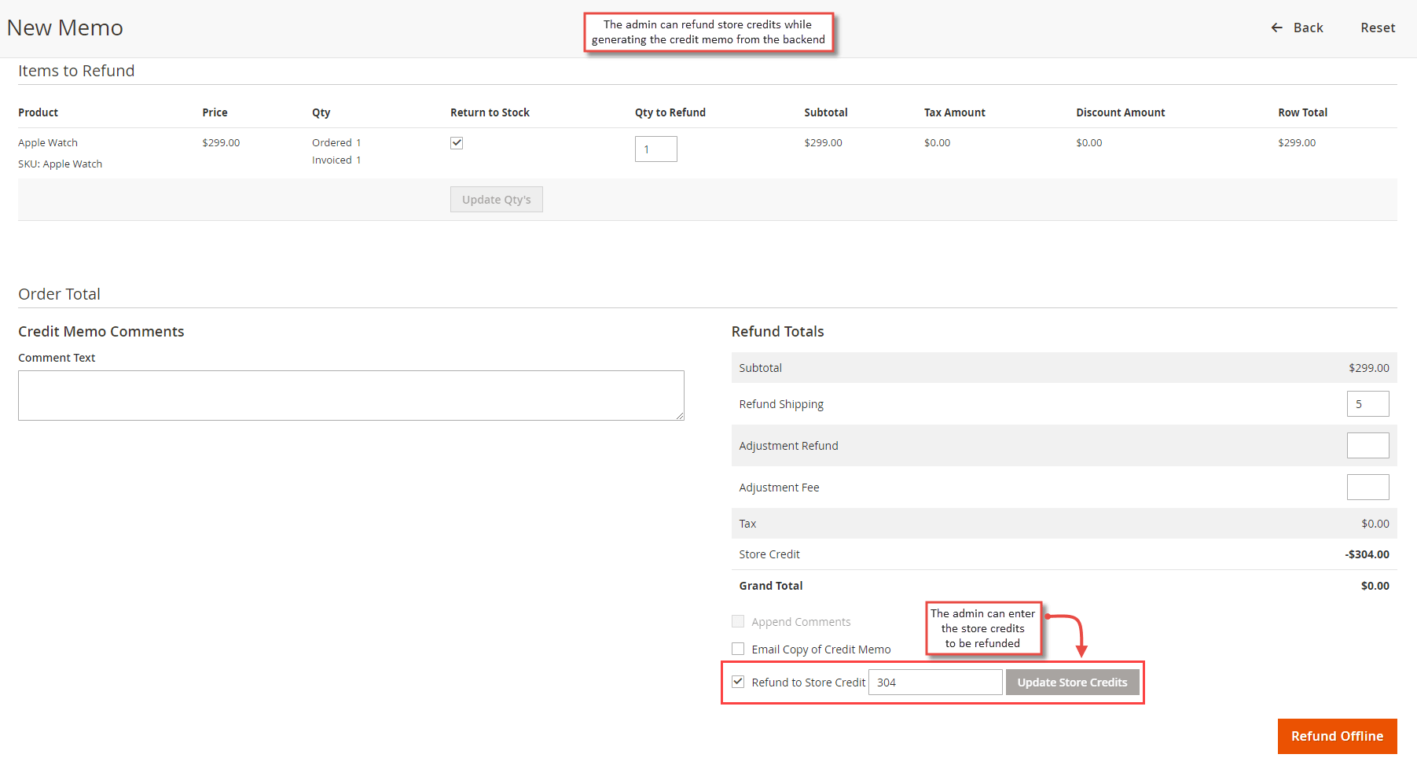1417x758 pixels.
Task: Click the store credit amount field
Action: click(x=935, y=683)
